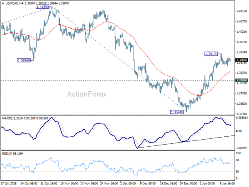The image size is (249, 187).
Task: Click the 1.36800 price axis value
Action: (242, 103)
